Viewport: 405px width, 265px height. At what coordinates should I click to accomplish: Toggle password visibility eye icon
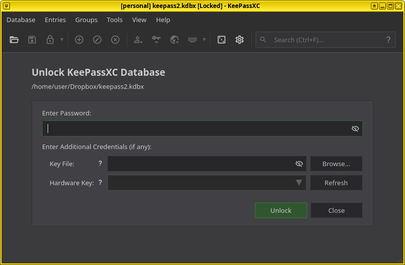point(355,128)
